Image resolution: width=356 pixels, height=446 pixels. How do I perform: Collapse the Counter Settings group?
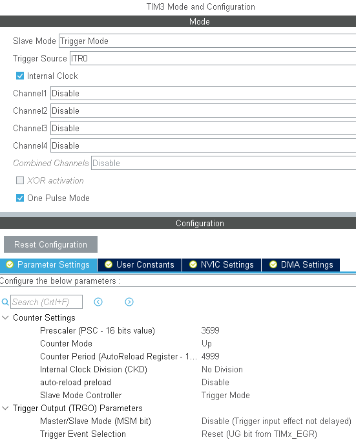point(5,317)
